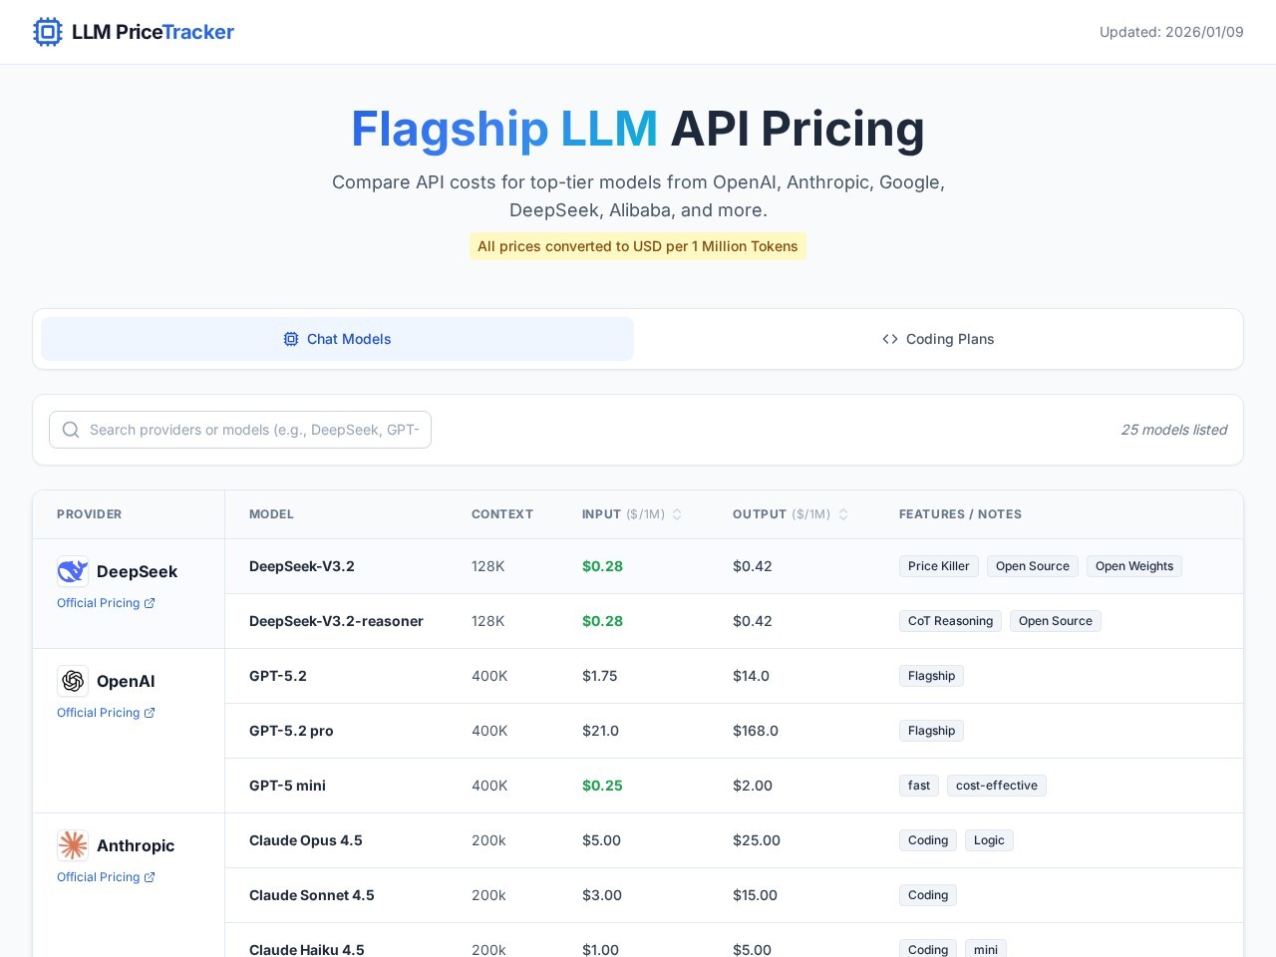Click the DeepSeek provider name
The width and height of the screenshot is (1276, 957).
click(x=137, y=571)
